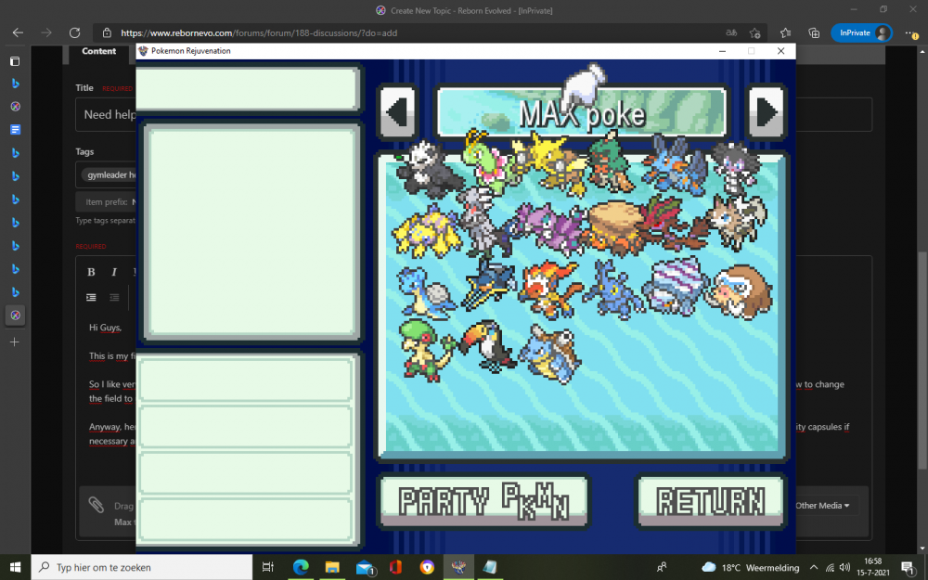Select the Trevenant sprite
The image size is (928, 580).
pyautogui.click(x=674, y=225)
